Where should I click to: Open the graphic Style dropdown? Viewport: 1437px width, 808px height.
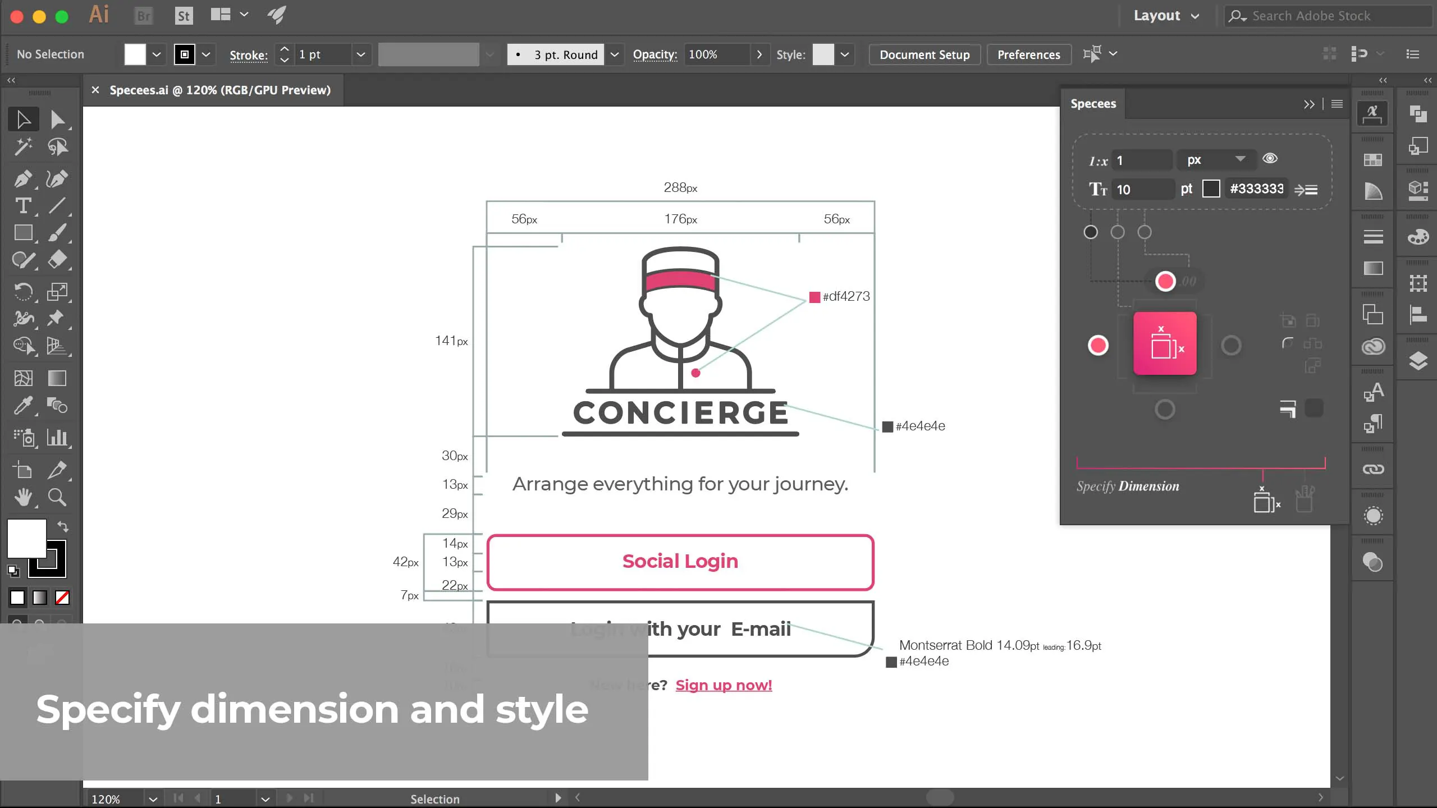[x=845, y=54]
